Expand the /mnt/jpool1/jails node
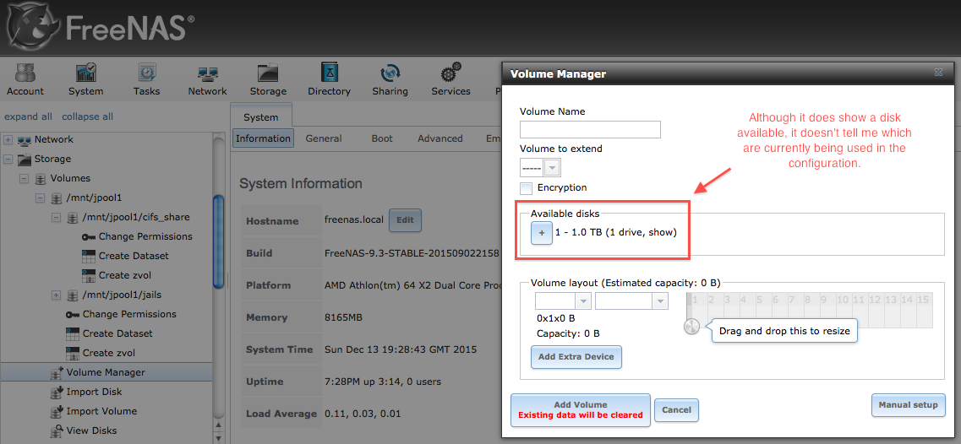The width and height of the screenshot is (961, 444). [x=56, y=295]
